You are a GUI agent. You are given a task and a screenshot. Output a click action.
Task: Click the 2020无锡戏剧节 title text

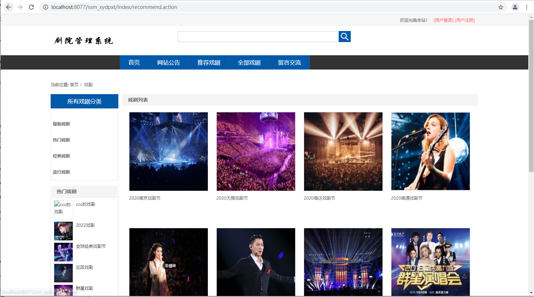point(232,198)
